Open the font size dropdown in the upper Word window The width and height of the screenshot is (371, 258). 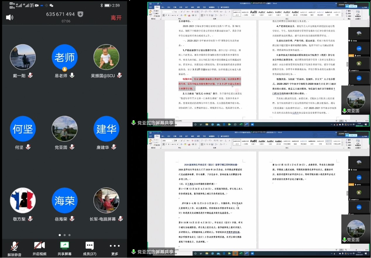coord(179,12)
